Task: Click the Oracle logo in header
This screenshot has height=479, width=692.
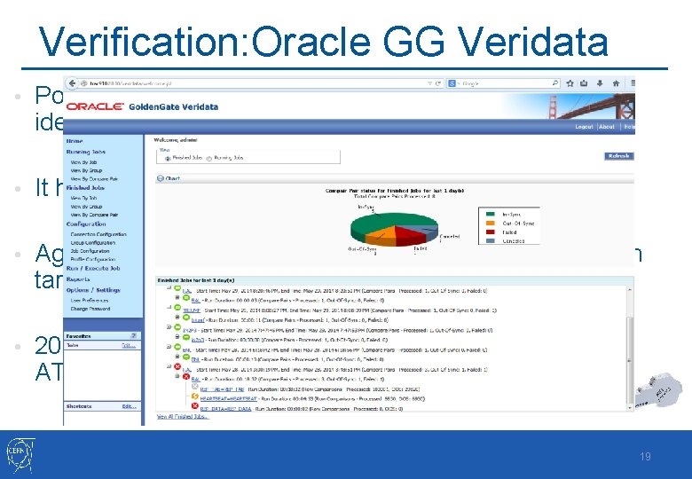Action: pyautogui.click(x=95, y=106)
